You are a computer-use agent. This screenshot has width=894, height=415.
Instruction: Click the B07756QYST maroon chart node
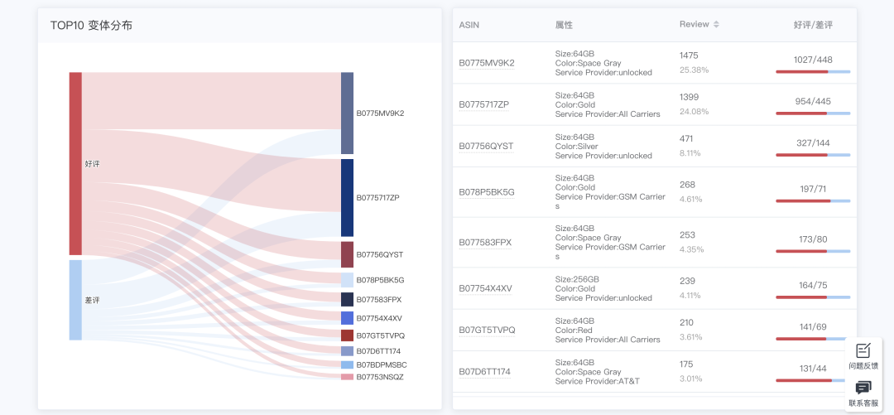(x=347, y=254)
